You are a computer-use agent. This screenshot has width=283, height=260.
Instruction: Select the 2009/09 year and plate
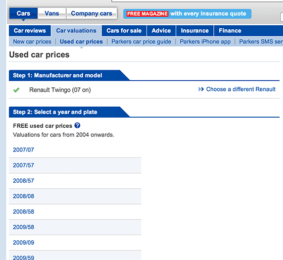pos(23,243)
